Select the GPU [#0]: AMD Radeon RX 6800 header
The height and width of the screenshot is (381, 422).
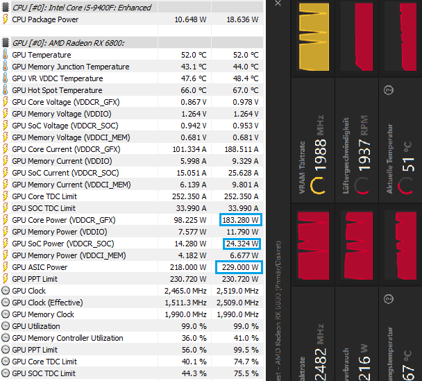click(68, 43)
